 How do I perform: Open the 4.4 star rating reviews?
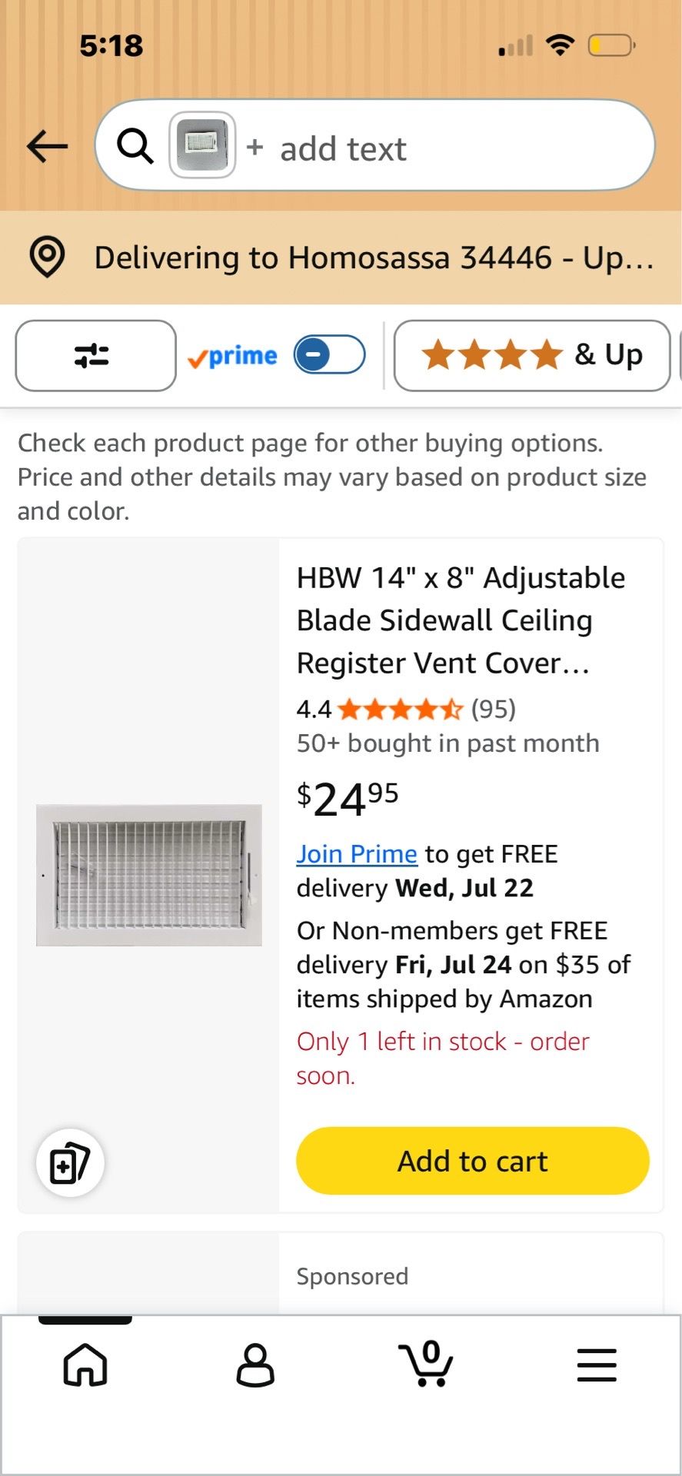[x=406, y=709]
